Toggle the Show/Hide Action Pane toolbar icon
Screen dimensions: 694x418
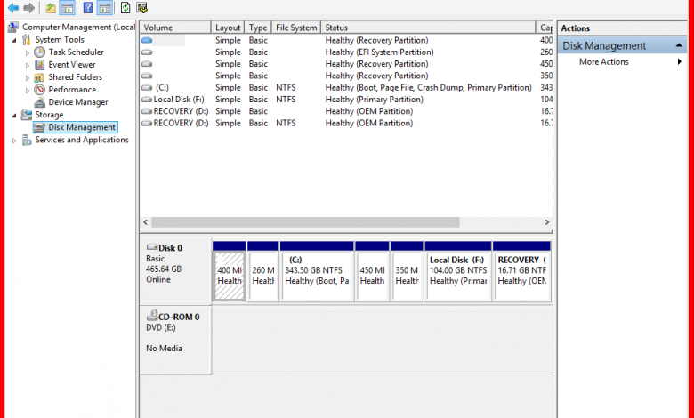[x=104, y=7]
